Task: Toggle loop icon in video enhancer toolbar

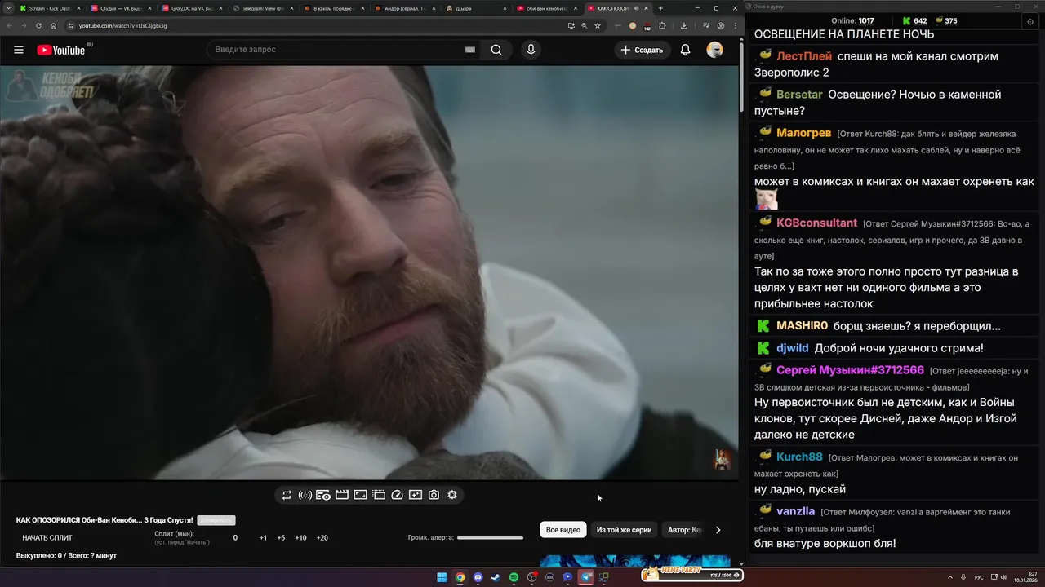Action: pos(287,495)
